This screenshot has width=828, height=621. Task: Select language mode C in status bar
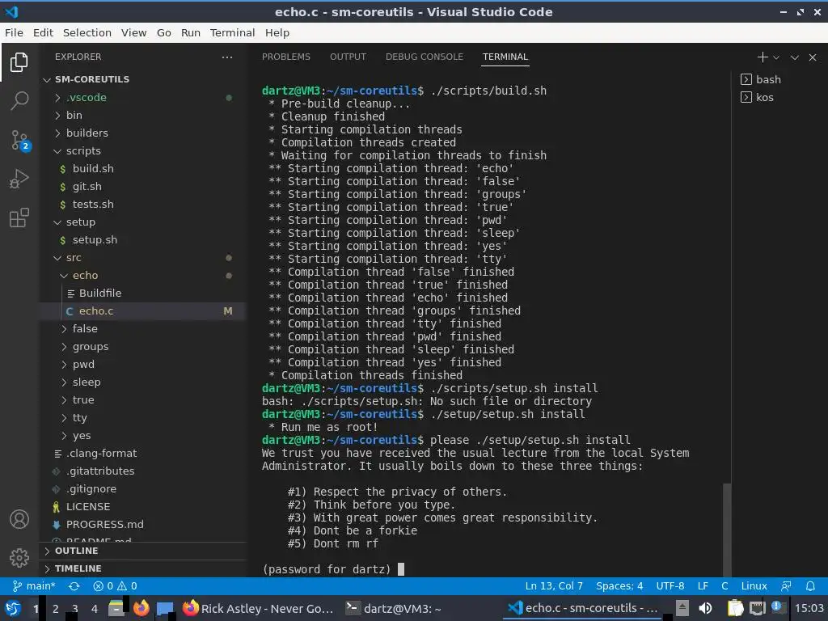724,585
